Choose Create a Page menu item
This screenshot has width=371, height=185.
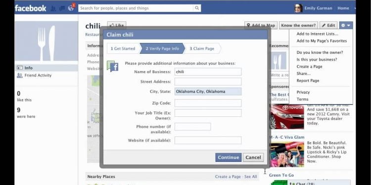tap(309, 67)
